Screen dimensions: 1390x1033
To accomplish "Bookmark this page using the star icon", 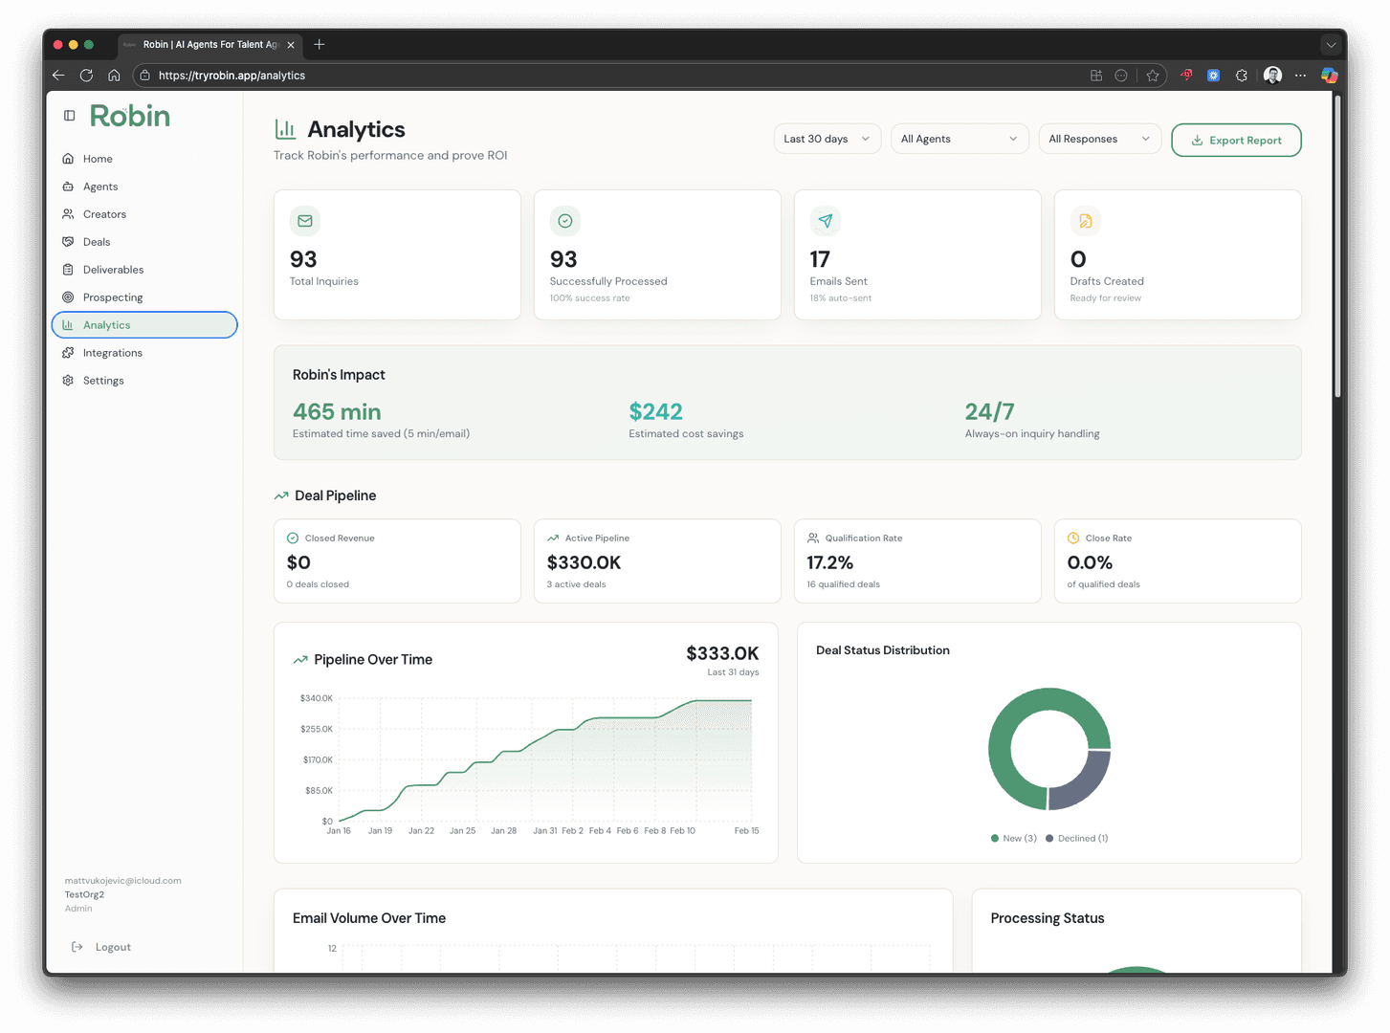I will pyautogui.click(x=1153, y=76).
